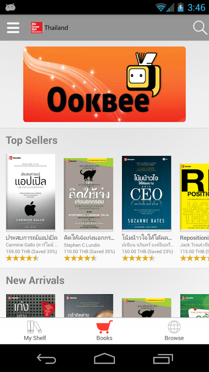Open Repositioning book by Jack Trout
The width and height of the screenshot is (209, 372).
194,198
